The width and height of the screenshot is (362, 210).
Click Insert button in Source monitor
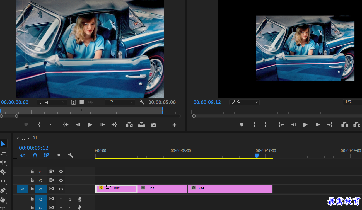click(x=129, y=125)
